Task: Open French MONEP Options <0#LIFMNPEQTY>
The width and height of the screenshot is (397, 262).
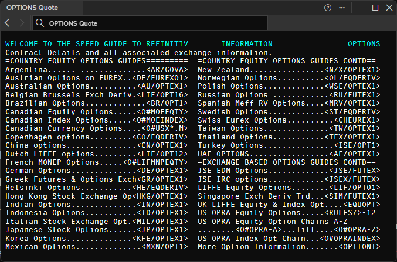Action: (155, 162)
